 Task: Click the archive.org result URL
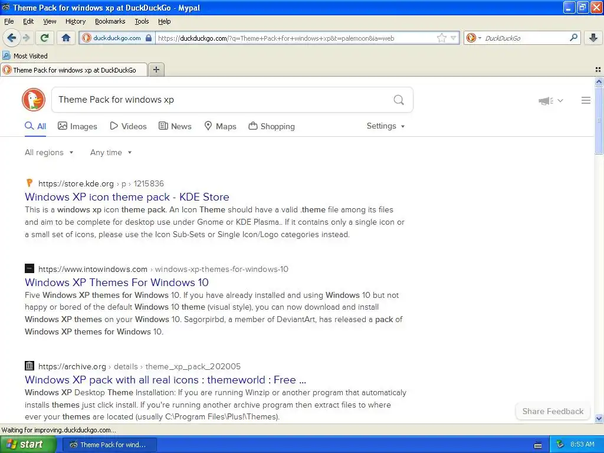coord(139,367)
